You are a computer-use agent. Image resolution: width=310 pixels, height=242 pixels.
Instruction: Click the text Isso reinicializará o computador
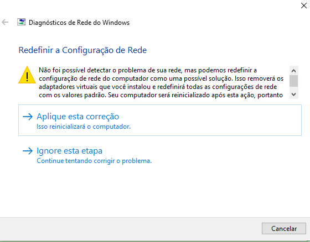(84, 127)
